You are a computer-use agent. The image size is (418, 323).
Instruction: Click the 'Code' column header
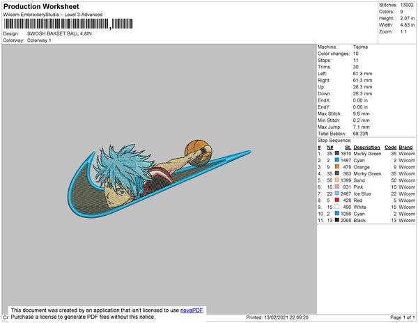click(391, 148)
